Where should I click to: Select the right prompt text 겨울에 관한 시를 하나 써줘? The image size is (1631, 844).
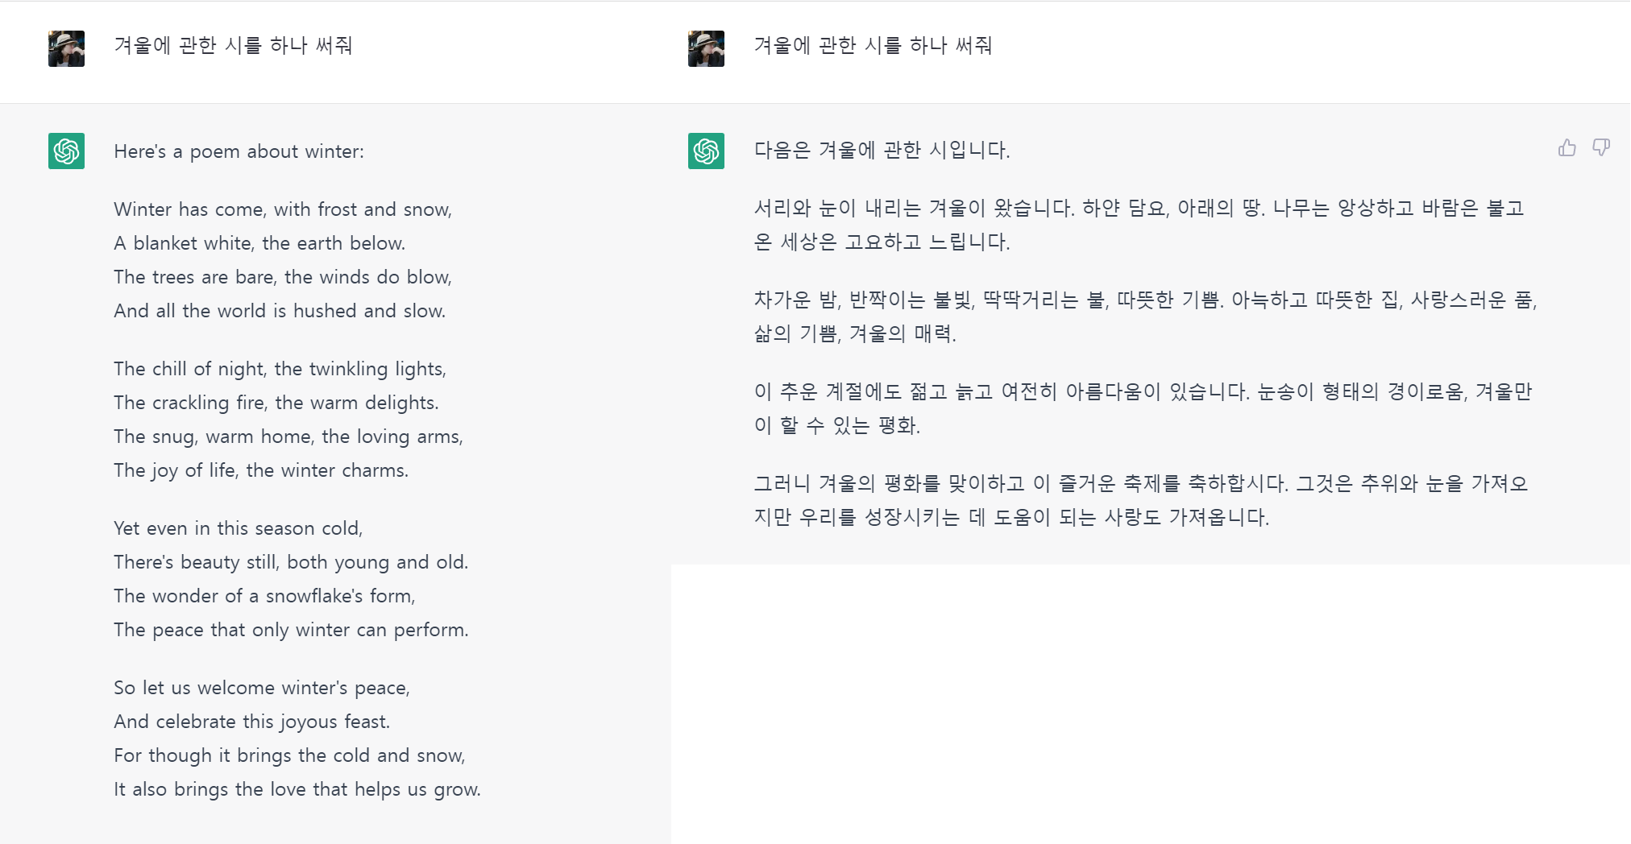[x=872, y=47]
